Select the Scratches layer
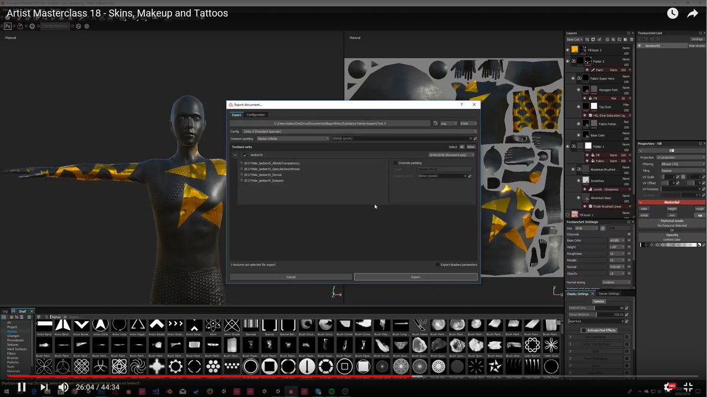 pos(597,181)
